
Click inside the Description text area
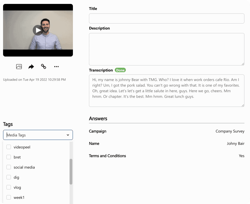pyautogui.click(x=166, y=49)
